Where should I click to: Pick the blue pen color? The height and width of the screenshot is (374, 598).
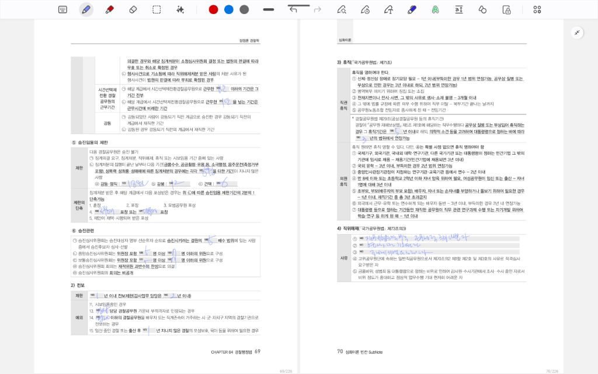coord(229,9)
